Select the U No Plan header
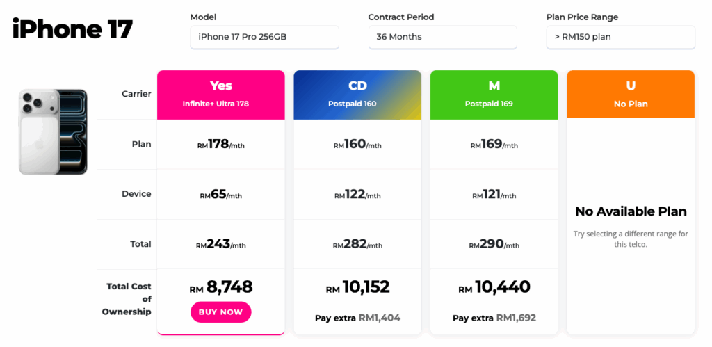Image resolution: width=712 pixels, height=347 pixels. tap(630, 93)
